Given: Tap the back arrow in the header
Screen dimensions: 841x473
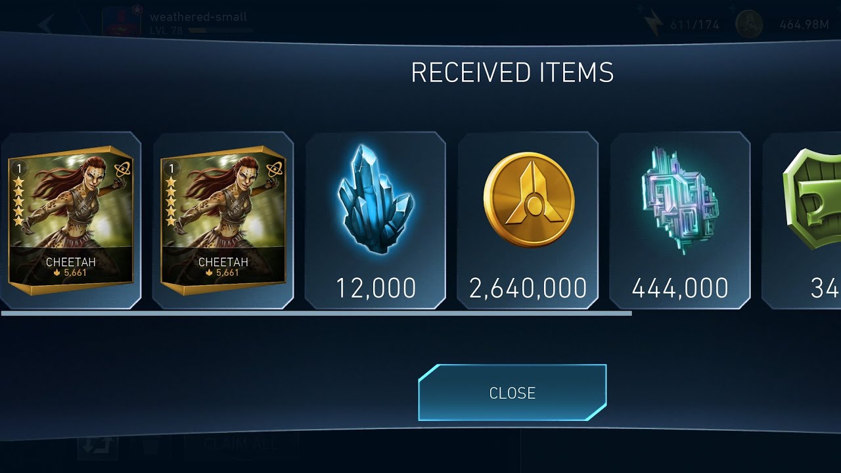Looking at the screenshot, I should click(x=46, y=24).
